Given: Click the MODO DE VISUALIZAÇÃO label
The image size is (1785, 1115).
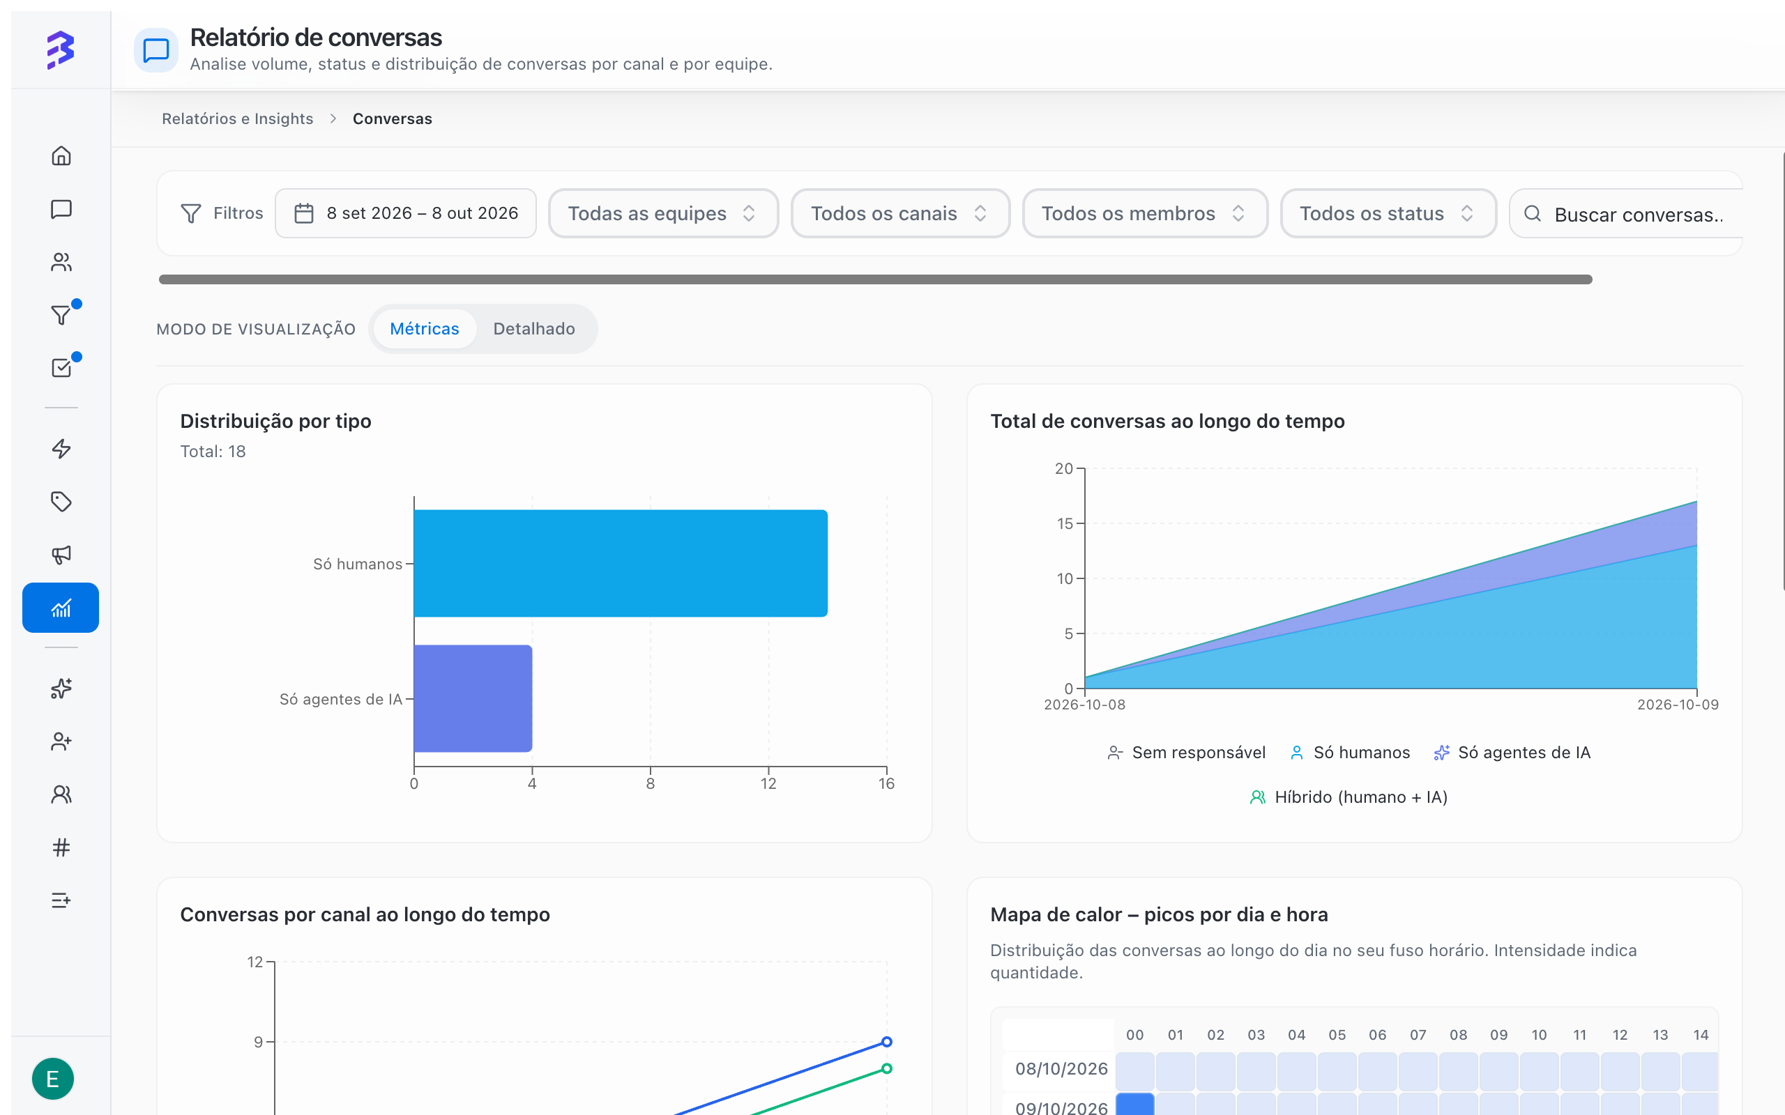Looking at the screenshot, I should point(256,330).
